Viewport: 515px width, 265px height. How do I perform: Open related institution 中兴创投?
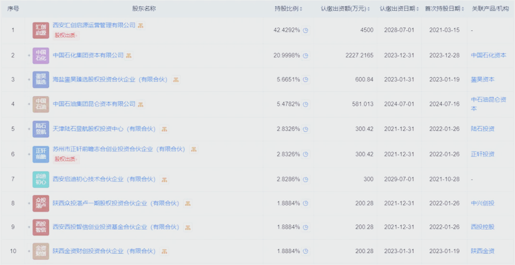point(482,203)
